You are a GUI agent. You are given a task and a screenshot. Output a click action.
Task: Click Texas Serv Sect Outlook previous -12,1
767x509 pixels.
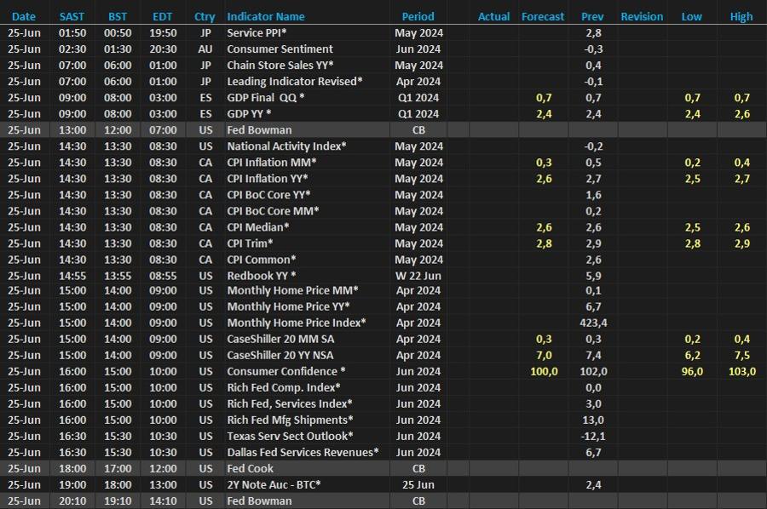(x=593, y=436)
